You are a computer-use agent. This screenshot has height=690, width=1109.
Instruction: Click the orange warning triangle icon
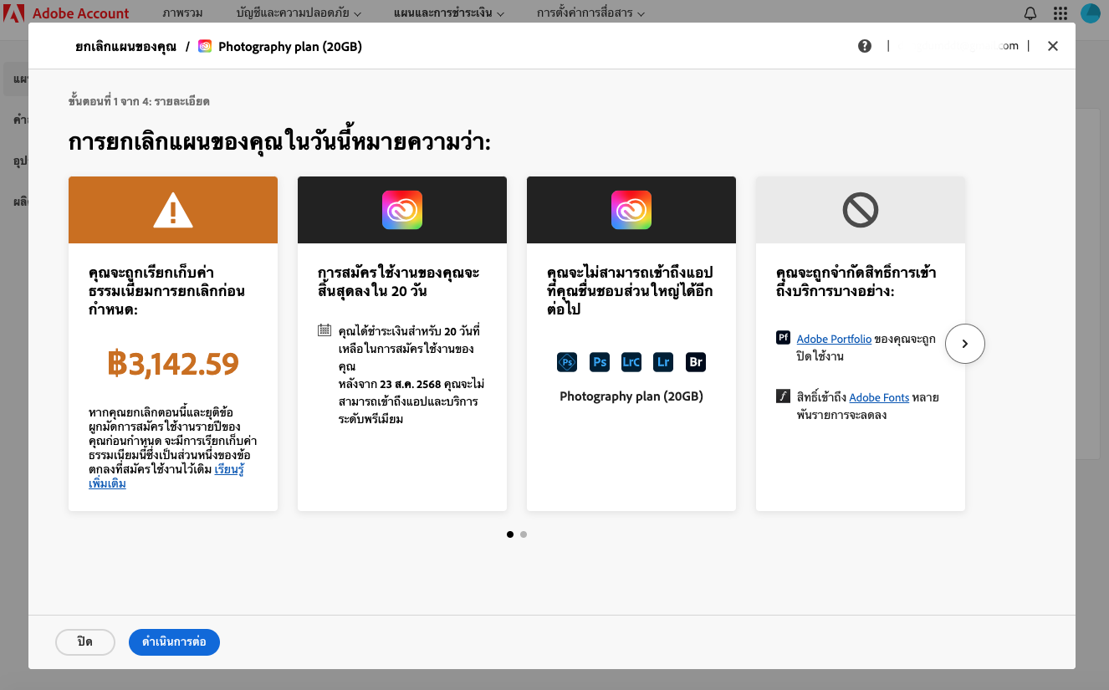tap(173, 210)
